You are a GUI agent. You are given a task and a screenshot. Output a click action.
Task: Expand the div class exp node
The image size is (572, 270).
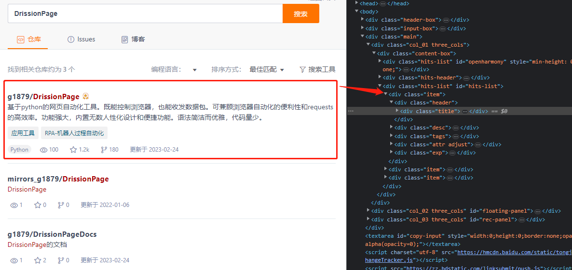pos(392,153)
